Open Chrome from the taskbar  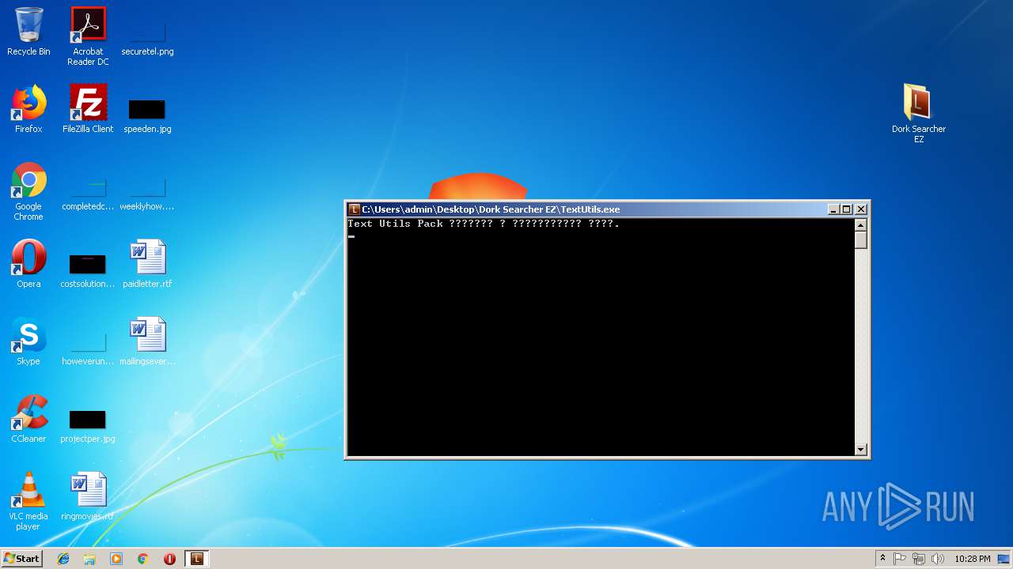pyautogui.click(x=143, y=559)
